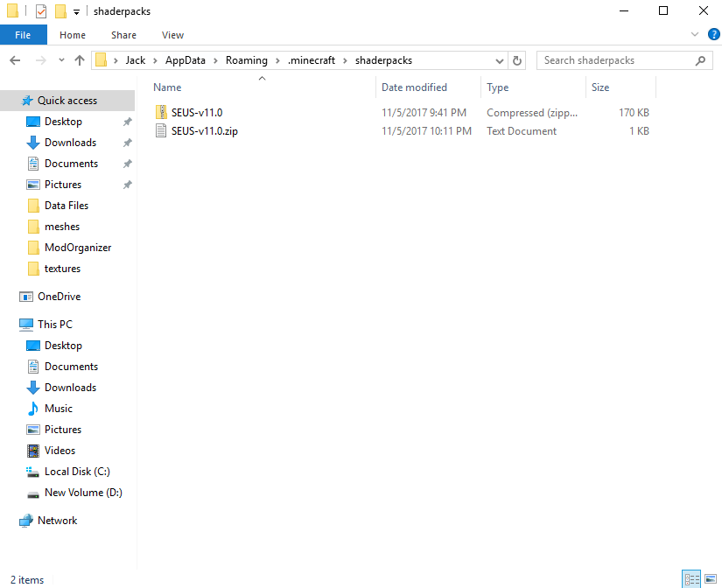Viewport: 722px width, 588px height.
Task: Switch to Details view layout
Action: click(691, 579)
